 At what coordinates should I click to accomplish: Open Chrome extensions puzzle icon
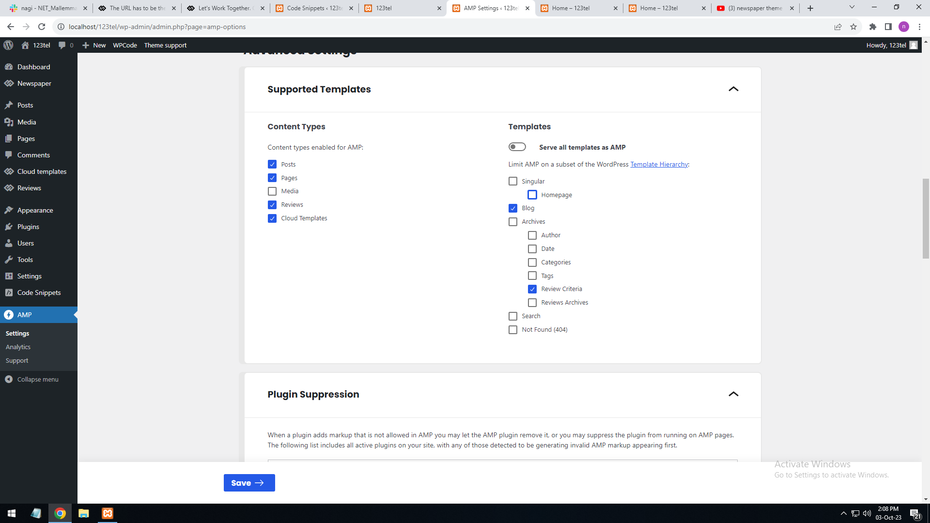(873, 27)
